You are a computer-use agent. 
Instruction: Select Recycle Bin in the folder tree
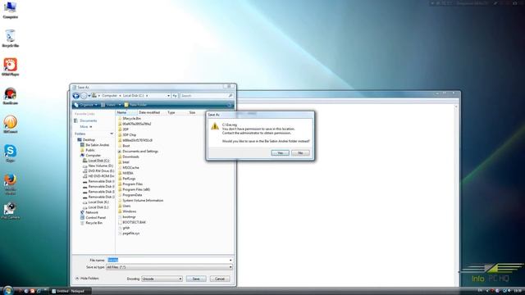(91, 223)
